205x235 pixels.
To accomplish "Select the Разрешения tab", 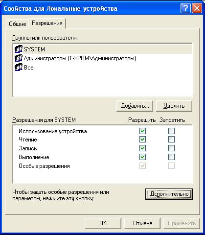I will (x=47, y=23).
